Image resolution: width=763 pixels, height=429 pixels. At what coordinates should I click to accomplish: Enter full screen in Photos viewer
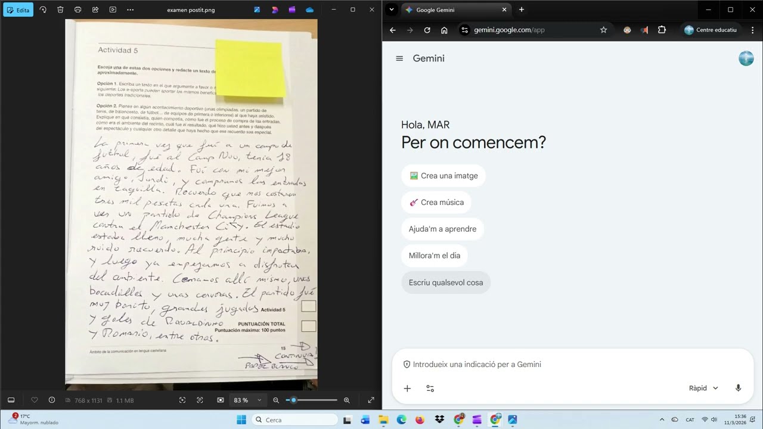[371, 400]
